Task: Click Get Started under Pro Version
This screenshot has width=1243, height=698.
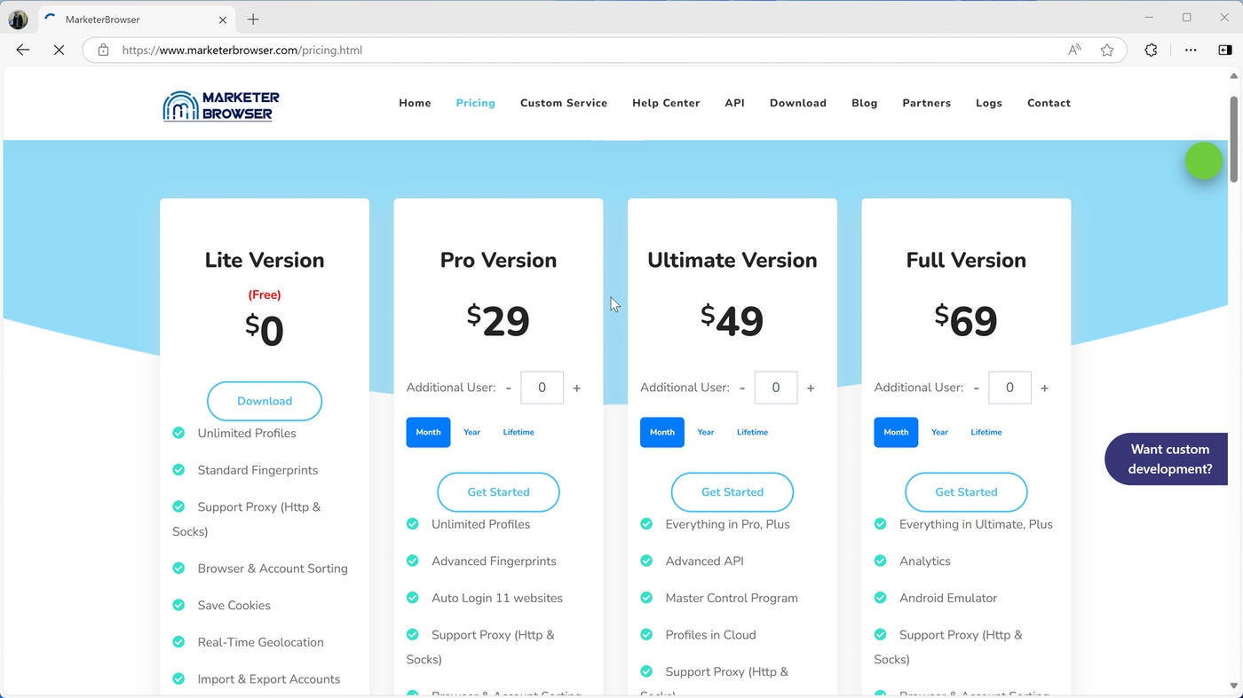Action: click(x=498, y=492)
